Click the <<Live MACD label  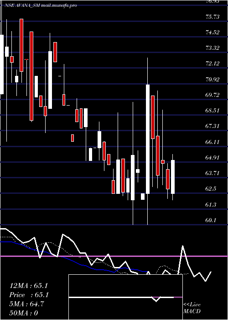tap(192, 308)
